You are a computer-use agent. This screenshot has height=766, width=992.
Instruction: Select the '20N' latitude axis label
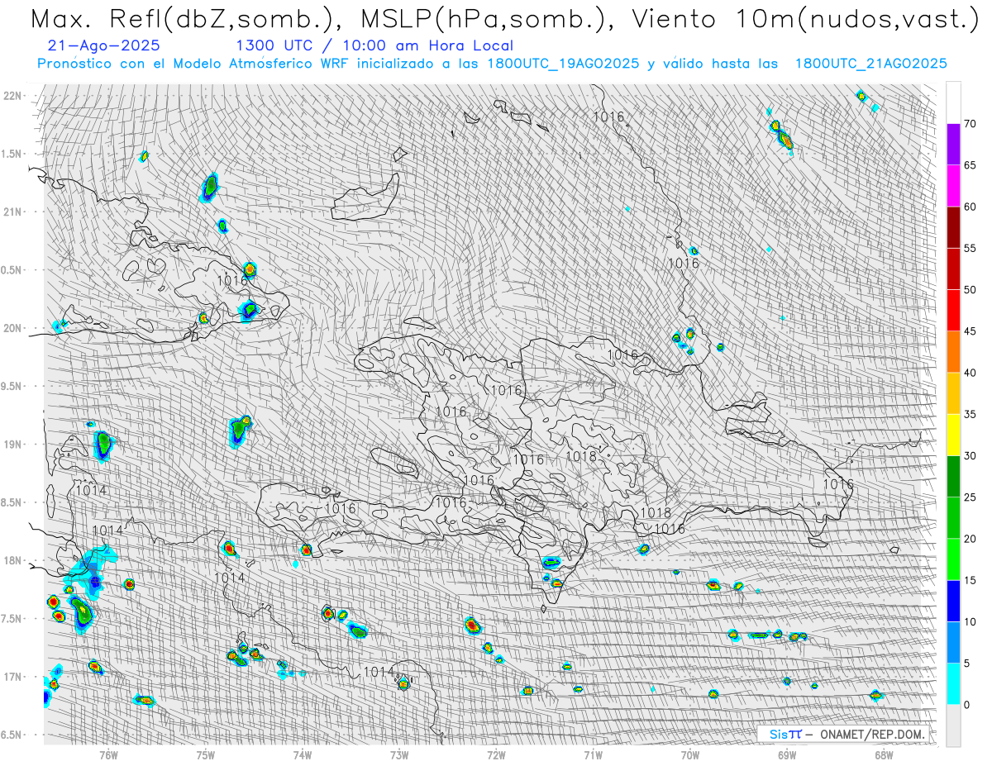tap(12, 328)
